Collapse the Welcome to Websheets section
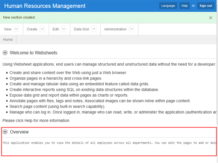 click(x=5, y=53)
